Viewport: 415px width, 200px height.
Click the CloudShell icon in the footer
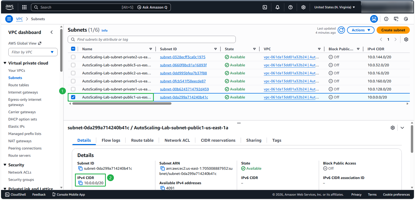7,195
